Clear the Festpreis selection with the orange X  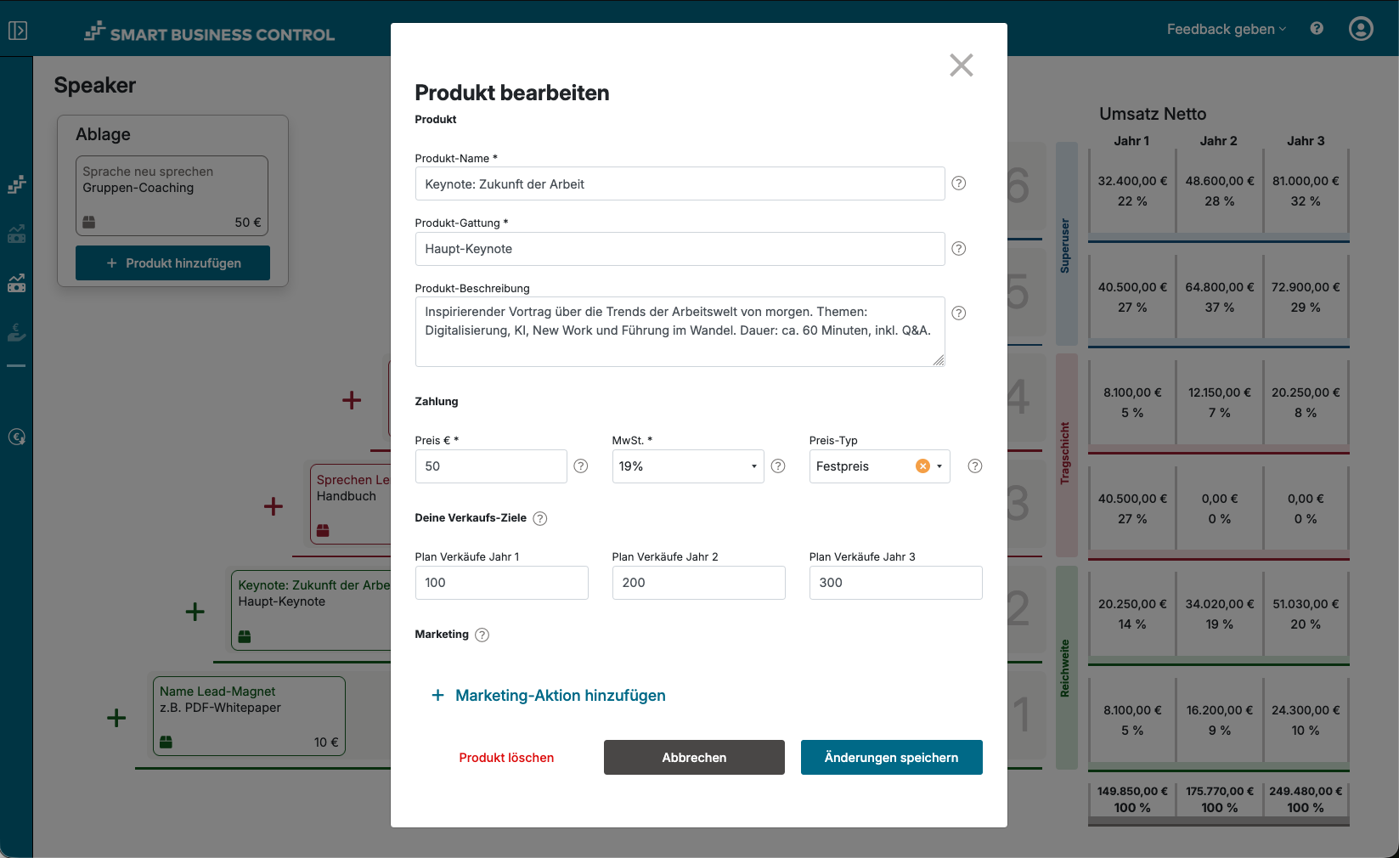[x=922, y=466]
